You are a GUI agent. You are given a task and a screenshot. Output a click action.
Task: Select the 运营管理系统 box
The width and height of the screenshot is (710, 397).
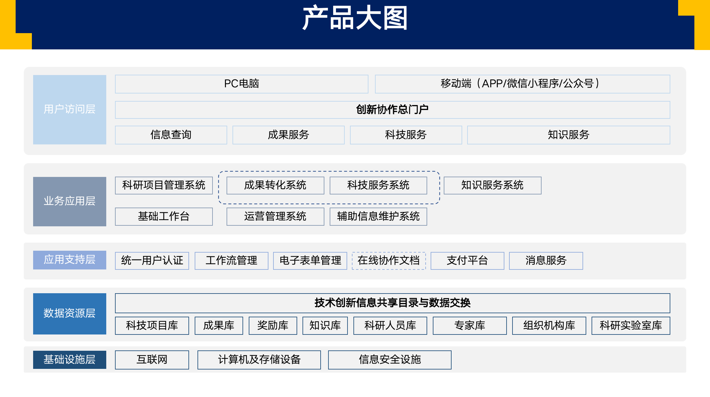point(275,216)
